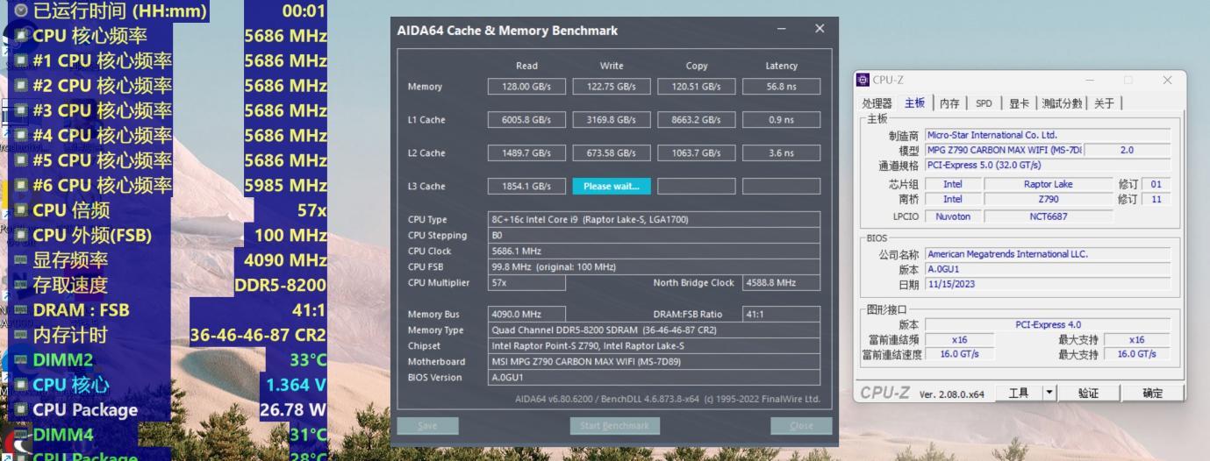The height and width of the screenshot is (461, 1210).
Task: Click the 确定 button in CPU-Z
Action: pyautogui.click(x=1152, y=393)
